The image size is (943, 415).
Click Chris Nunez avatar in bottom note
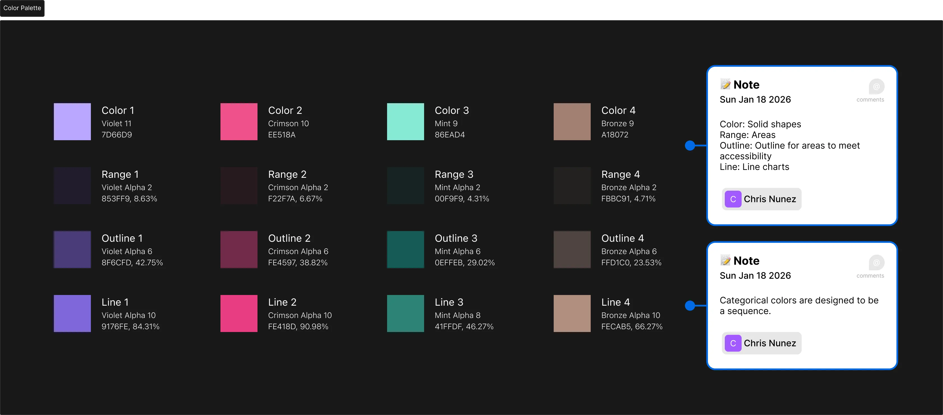coord(733,343)
